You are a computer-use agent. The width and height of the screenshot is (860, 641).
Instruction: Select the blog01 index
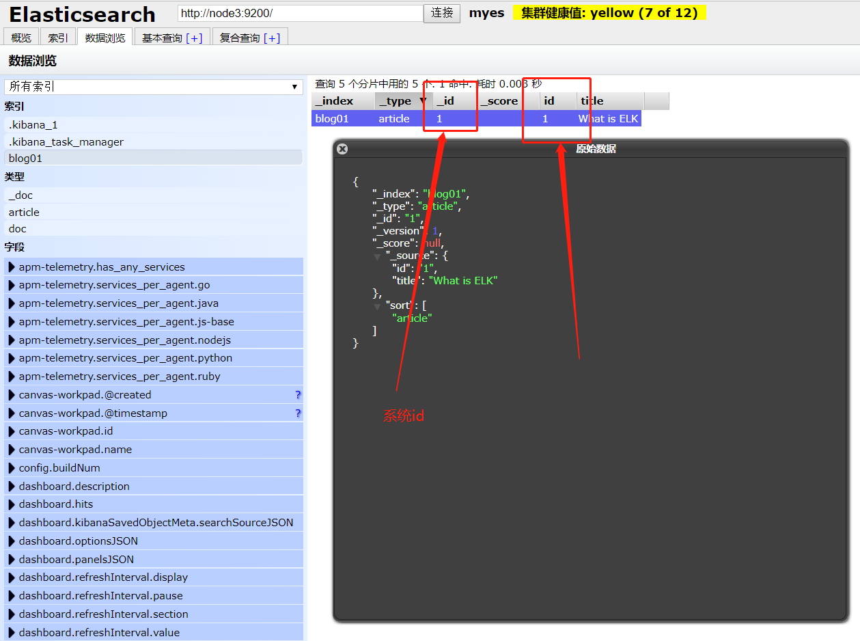tap(154, 159)
